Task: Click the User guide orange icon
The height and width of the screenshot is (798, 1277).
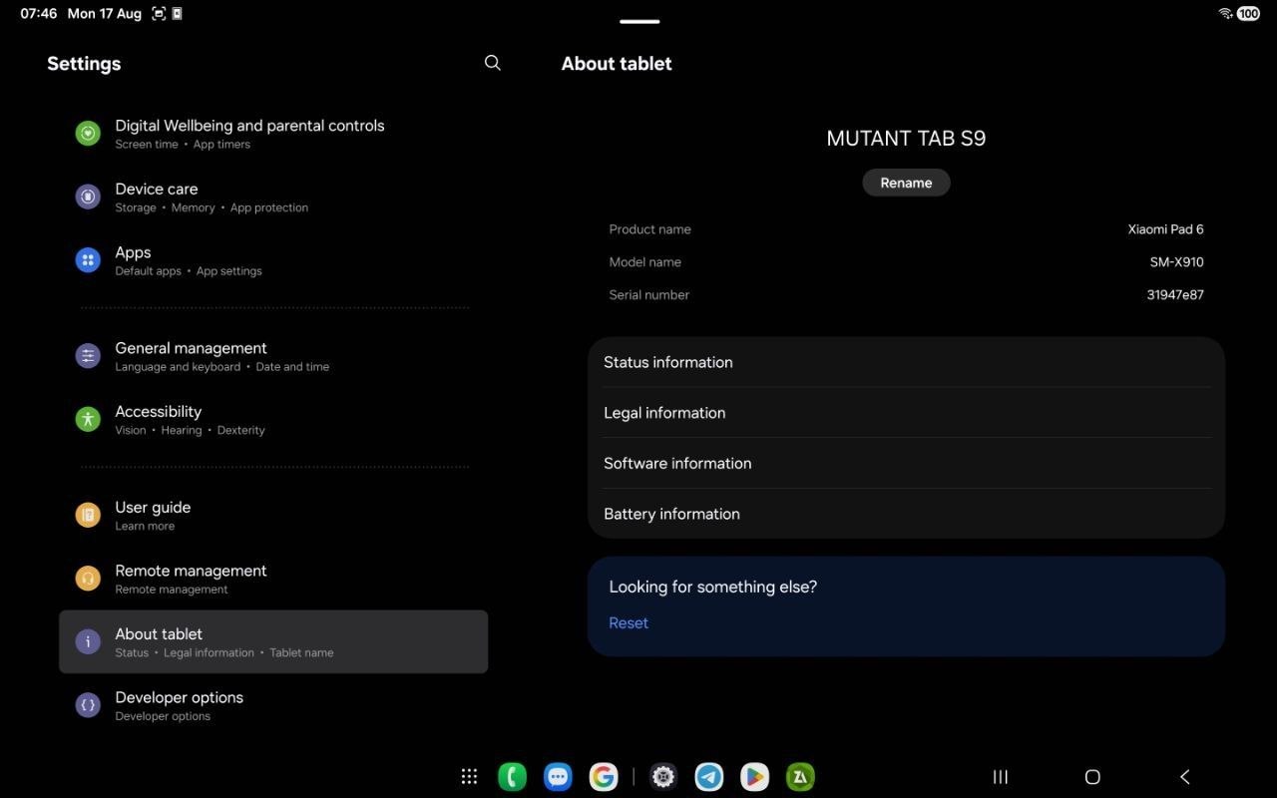Action: click(x=88, y=515)
